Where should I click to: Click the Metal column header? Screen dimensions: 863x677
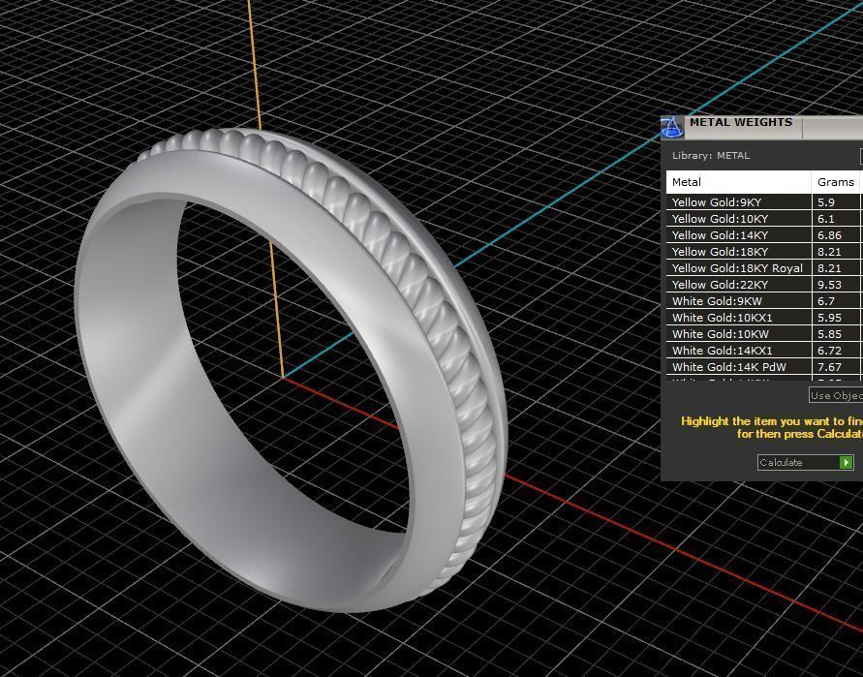pyautogui.click(x=739, y=182)
